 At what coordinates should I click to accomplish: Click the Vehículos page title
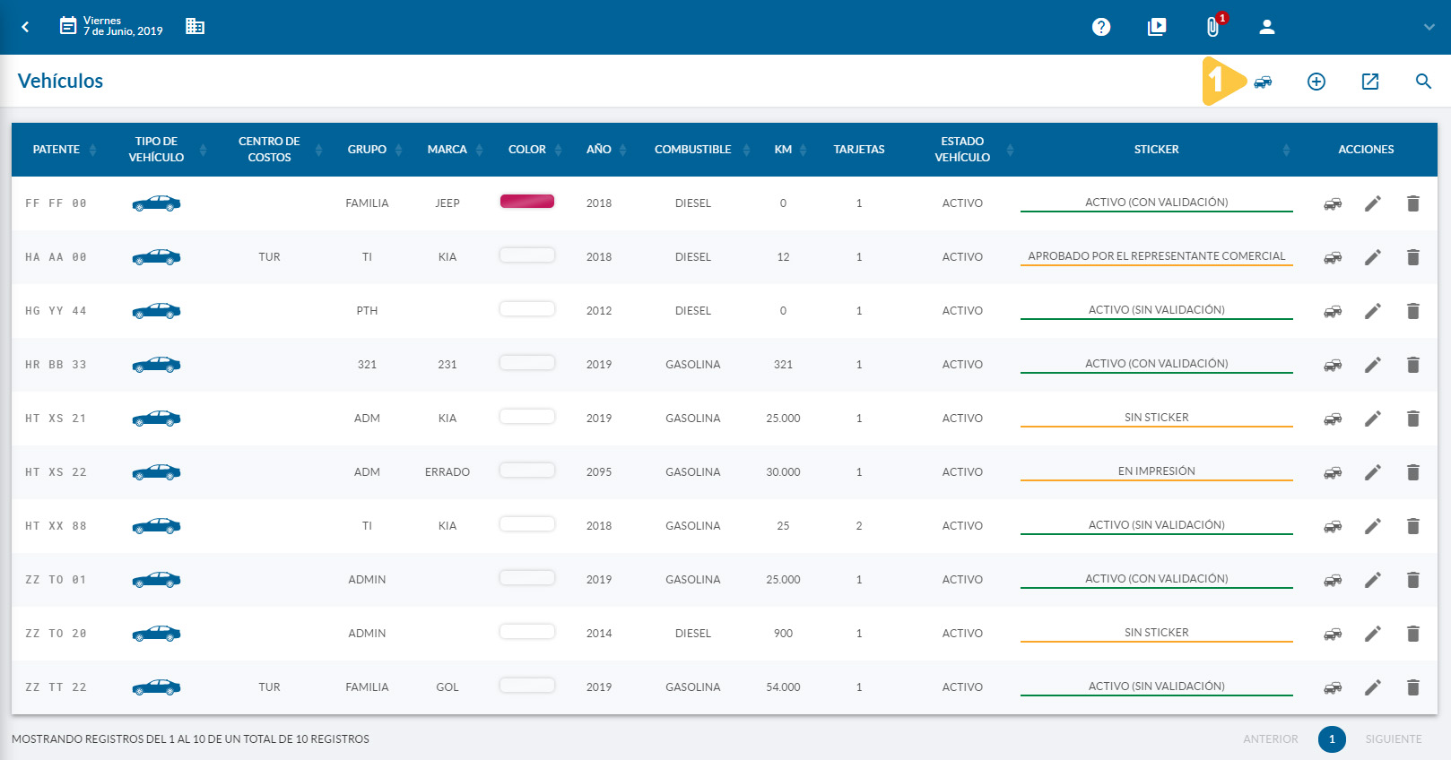click(x=60, y=81)
